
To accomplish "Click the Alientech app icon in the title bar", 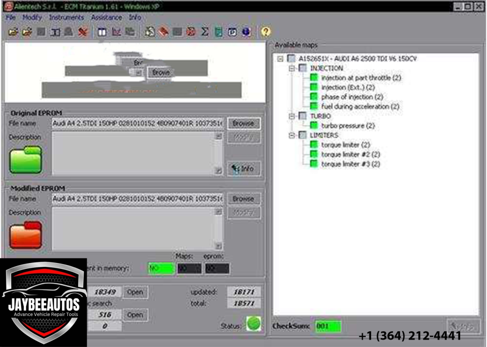I will 8,6.
